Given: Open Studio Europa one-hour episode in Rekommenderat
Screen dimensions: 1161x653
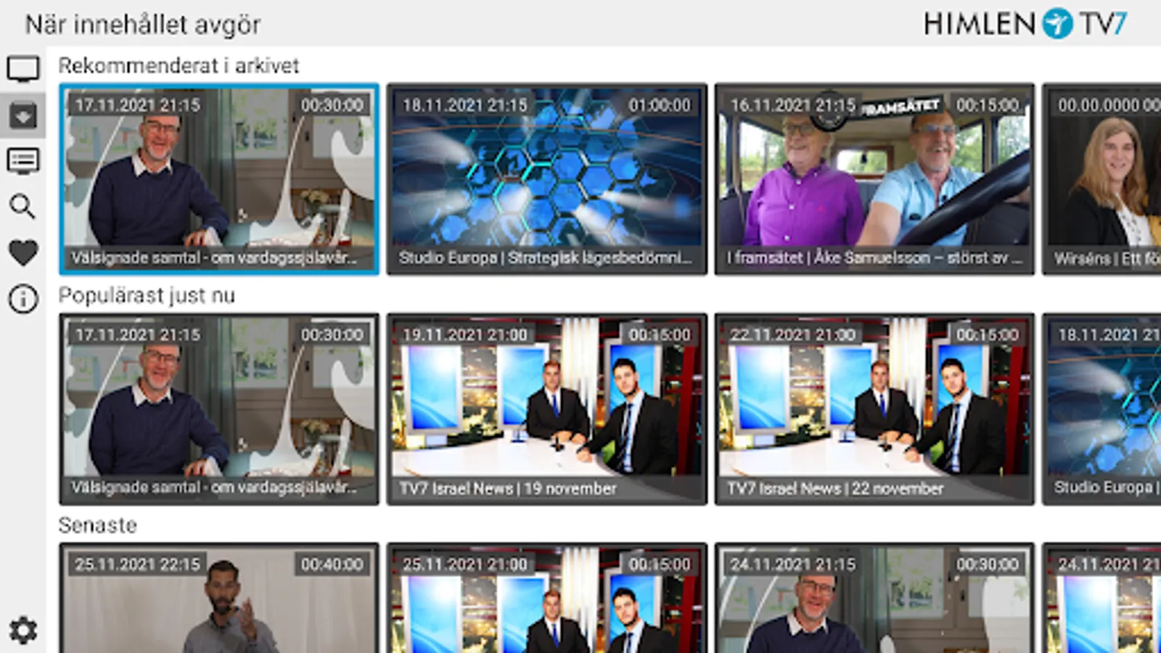Looking at the screenshot, I should (x=547, y=179).
